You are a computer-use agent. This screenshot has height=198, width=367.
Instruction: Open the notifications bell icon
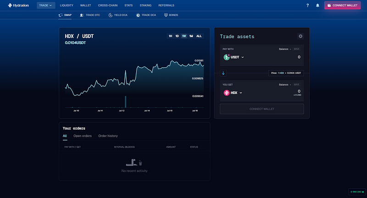[x=317, y=5]
